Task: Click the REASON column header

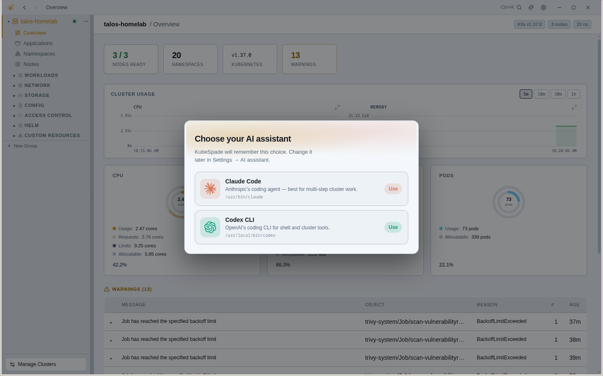Action: pos(487,305)
